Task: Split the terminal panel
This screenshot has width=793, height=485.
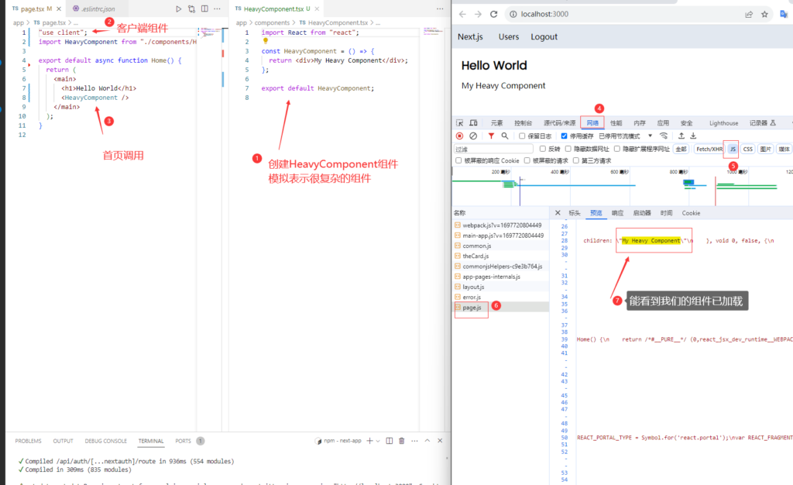Action: (x=390, y=441)
